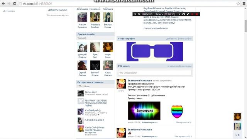The image size is (247, 139).
Task: Click добавить фотографии link
Action: tap(179, 39)
